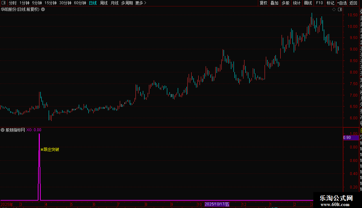Toggle the right panel layout icon
Image resolution: width=362 pixels, height=208 pixels.
pos(340,10)
